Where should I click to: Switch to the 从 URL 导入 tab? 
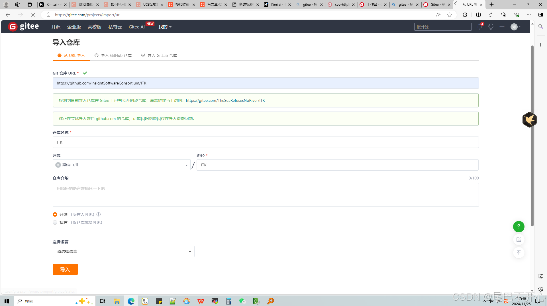pyautogui.click(x=71, y=55)
